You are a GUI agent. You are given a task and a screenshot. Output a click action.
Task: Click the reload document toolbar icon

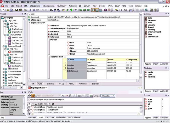pos(12,10)
